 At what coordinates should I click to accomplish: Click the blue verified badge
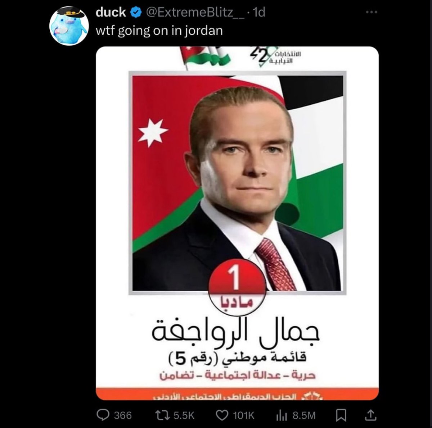point(135,13)
